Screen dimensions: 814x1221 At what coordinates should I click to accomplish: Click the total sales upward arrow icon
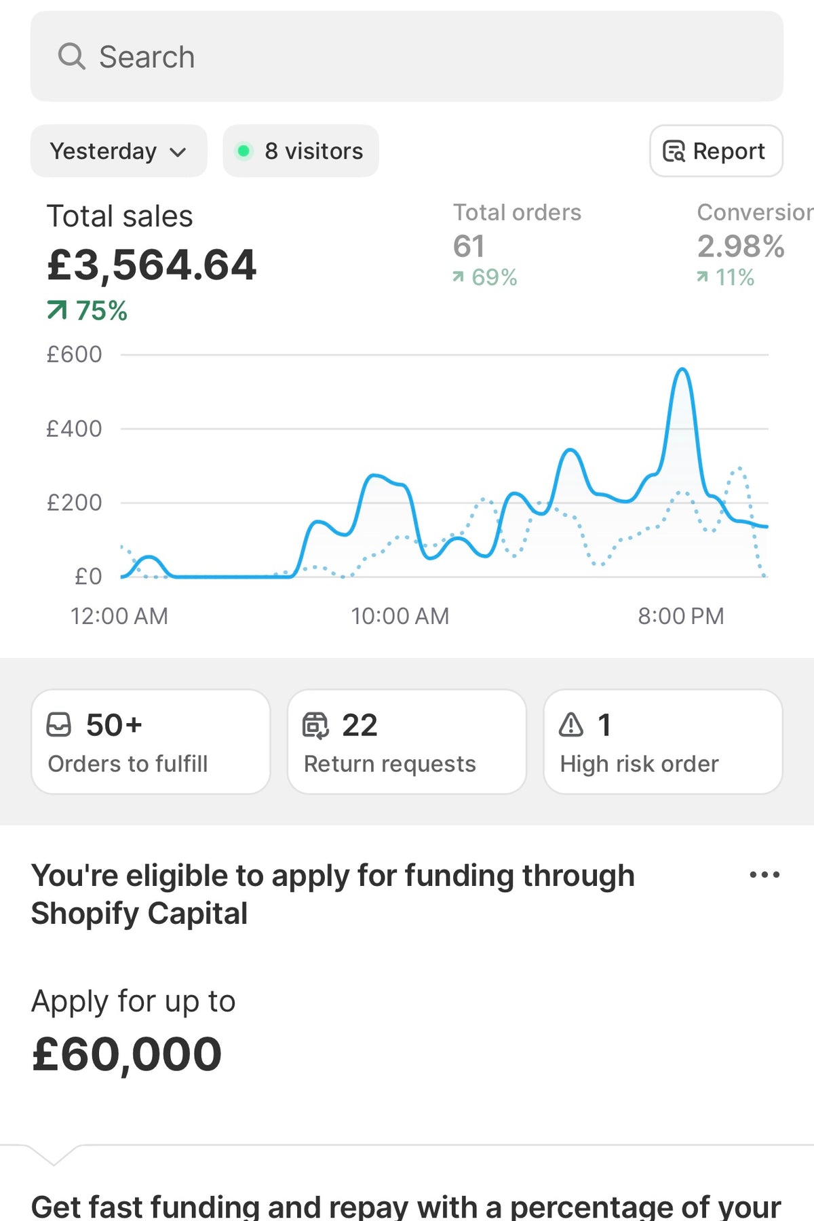57,311
